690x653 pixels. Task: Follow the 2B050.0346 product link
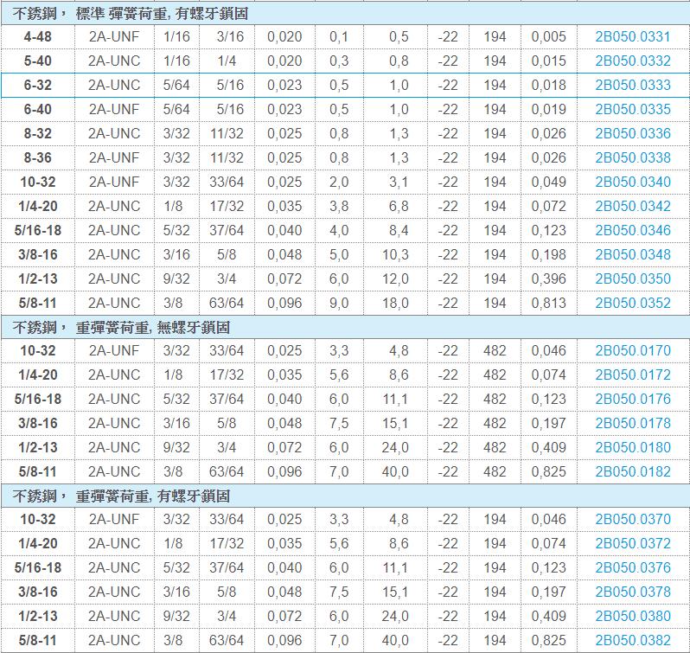tap(632, 230)
